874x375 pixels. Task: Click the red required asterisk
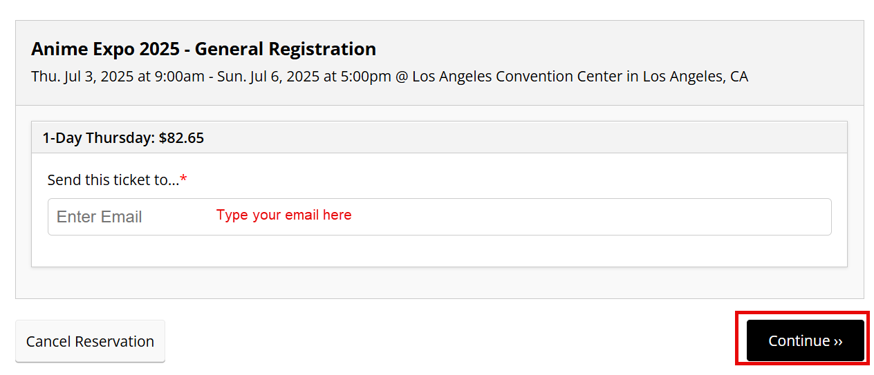[x=184, y=180]
